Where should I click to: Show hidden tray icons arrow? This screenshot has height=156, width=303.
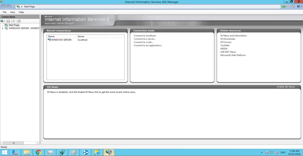click(262, 152)
